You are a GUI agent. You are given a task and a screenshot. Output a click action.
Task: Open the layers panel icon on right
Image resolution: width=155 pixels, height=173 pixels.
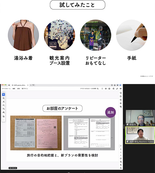click(121, 103)
